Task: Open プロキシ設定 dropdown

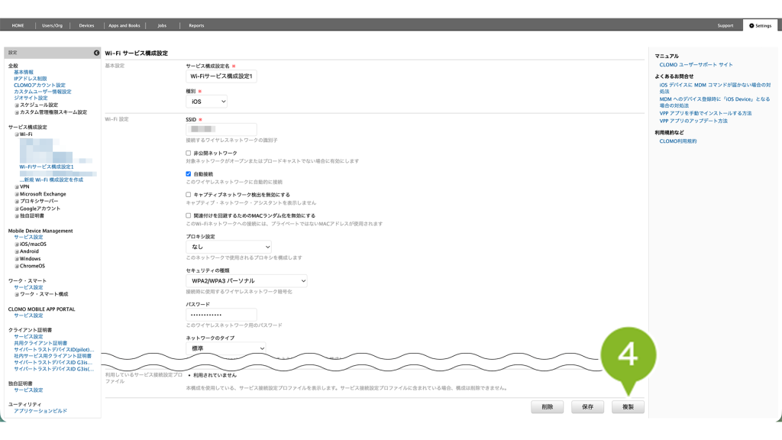Action: [228, 247]
